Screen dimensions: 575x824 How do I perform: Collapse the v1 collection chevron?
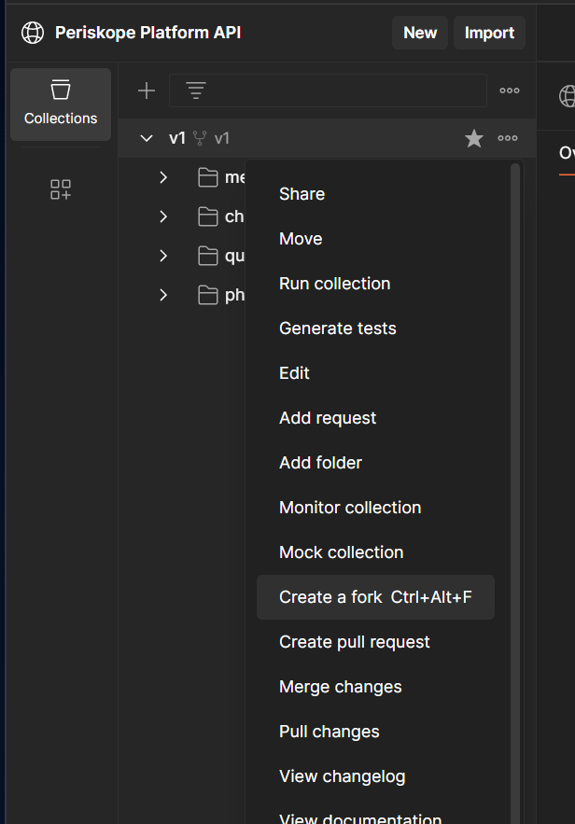tap(147, 138)
